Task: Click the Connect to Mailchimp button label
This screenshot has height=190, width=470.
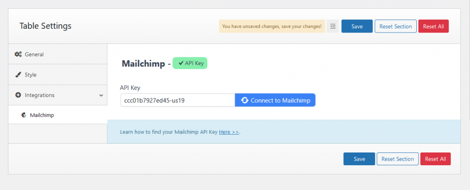Action: pyautogui.click(x=280, y=101)
